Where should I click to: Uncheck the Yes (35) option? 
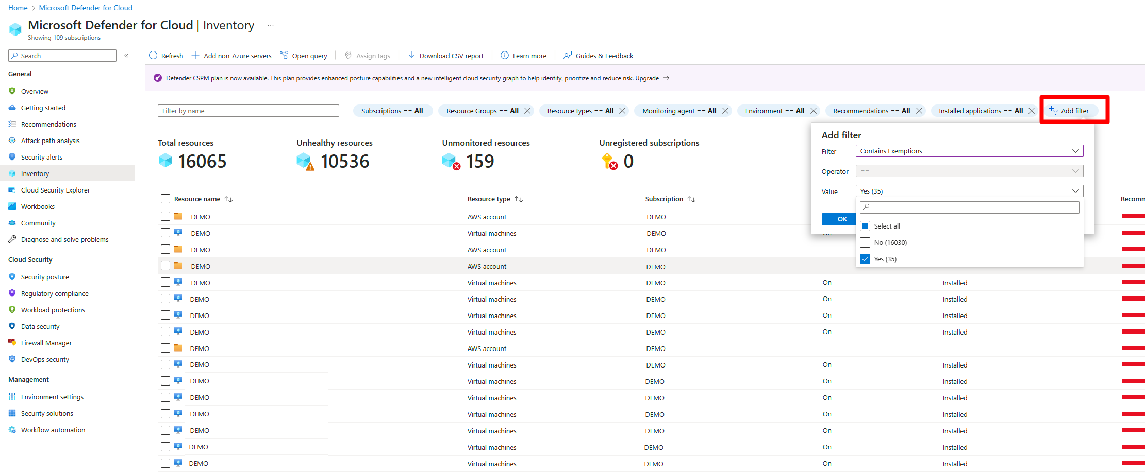tap(865, 259)
